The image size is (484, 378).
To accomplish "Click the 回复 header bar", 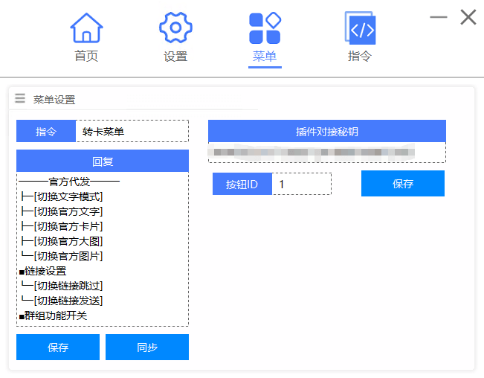I will point(103,161).
